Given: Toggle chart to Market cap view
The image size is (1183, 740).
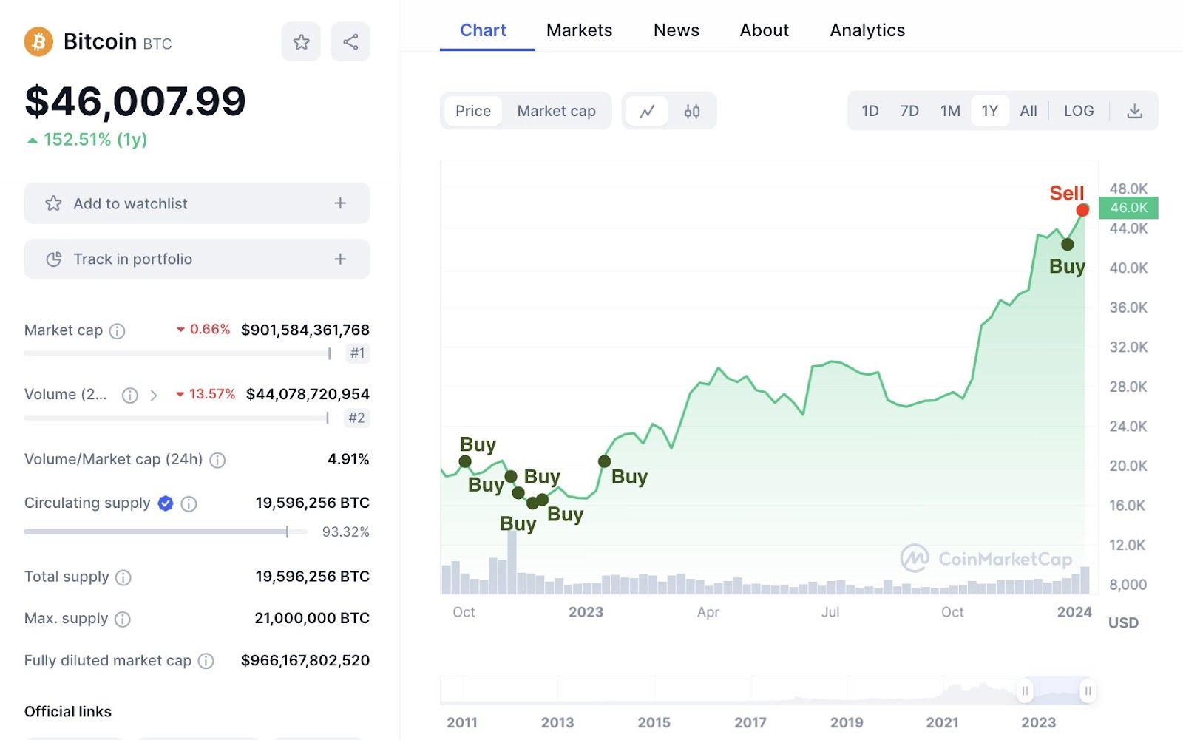Looking at the screenshot, I should pyautogui.click(x=556, y=112).
